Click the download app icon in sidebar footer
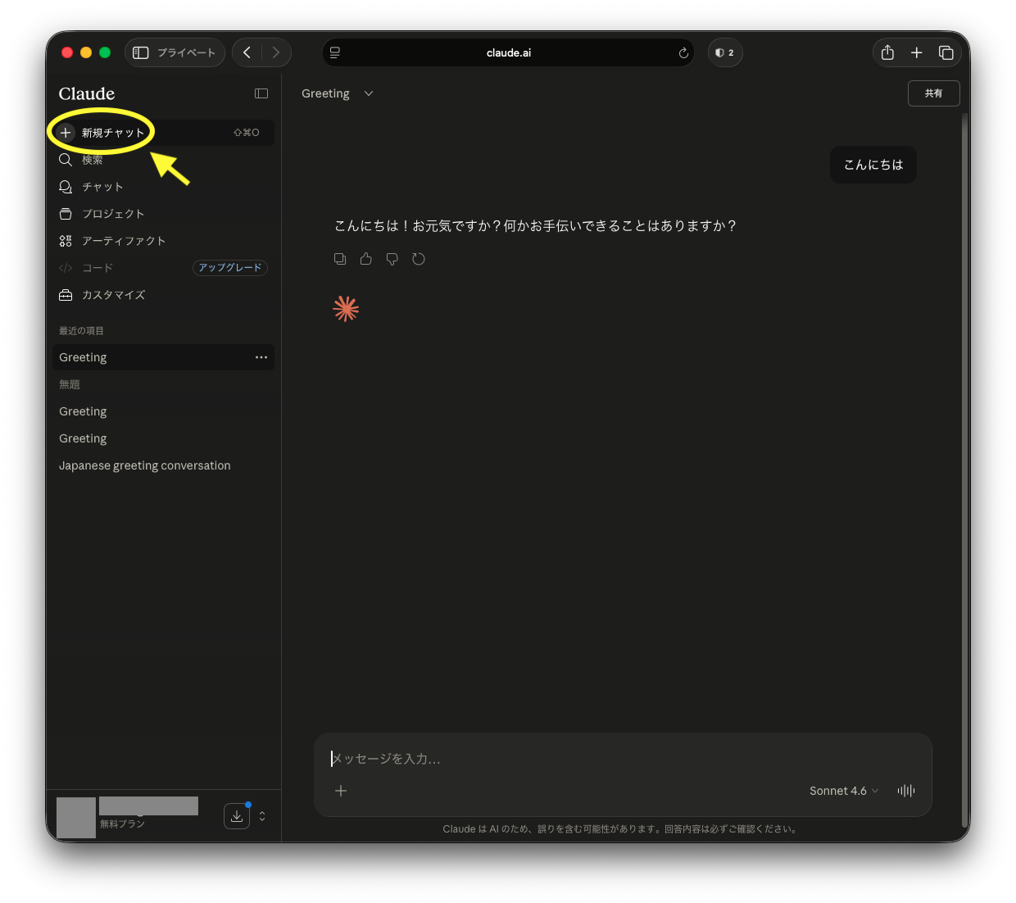 [x=237, y=816]
